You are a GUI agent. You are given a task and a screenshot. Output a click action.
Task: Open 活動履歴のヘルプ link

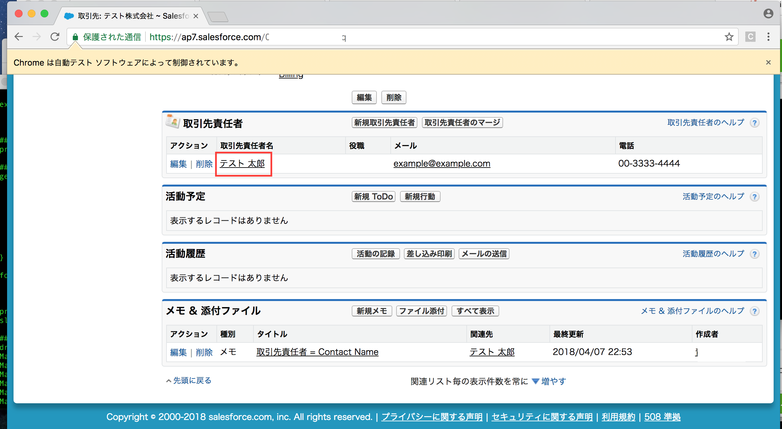[714, 254]
